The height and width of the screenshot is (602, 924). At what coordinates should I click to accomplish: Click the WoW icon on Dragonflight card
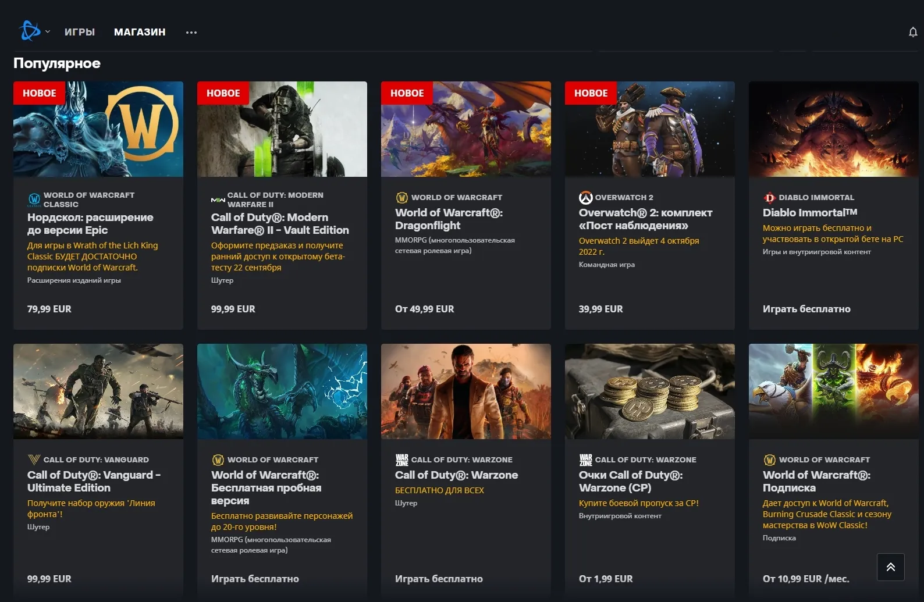point(401,198)
